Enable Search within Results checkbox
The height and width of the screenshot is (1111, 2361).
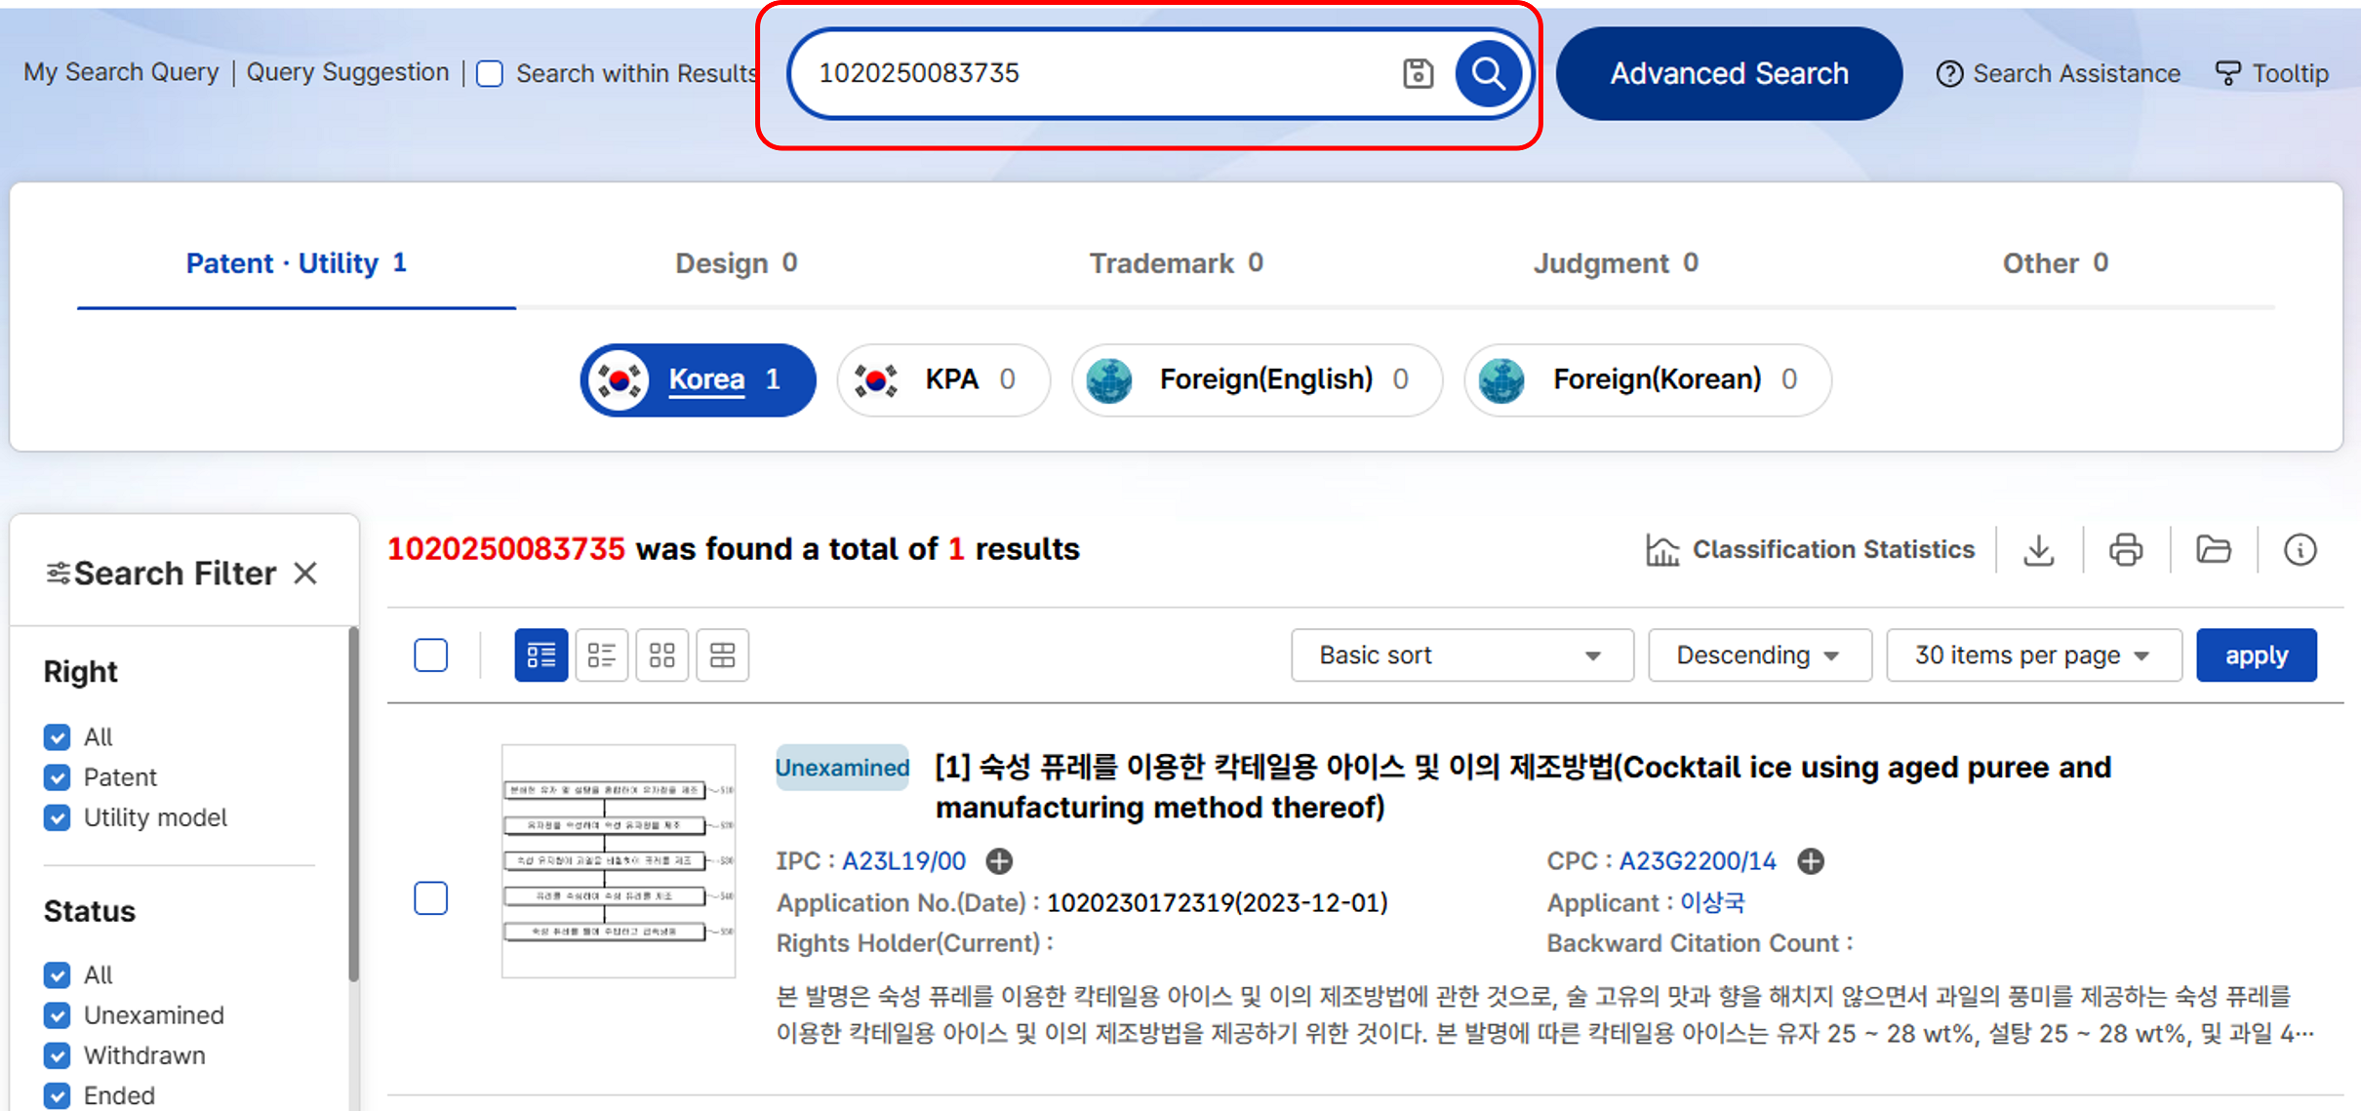(490, 74)
